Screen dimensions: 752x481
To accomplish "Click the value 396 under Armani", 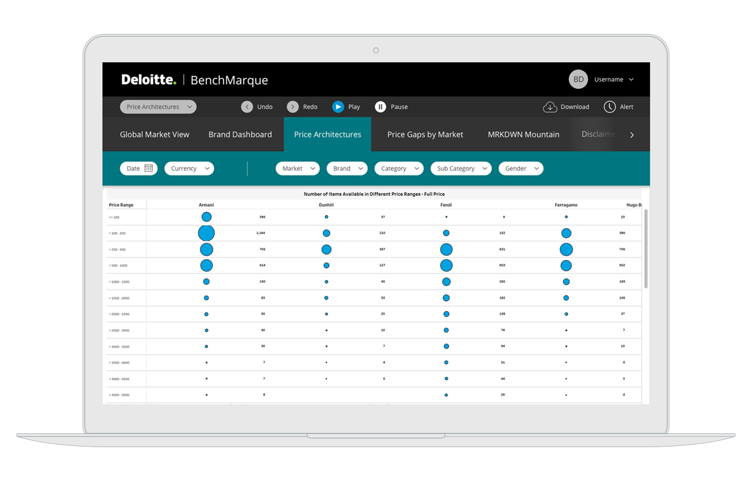I will [x=262, y=217].
